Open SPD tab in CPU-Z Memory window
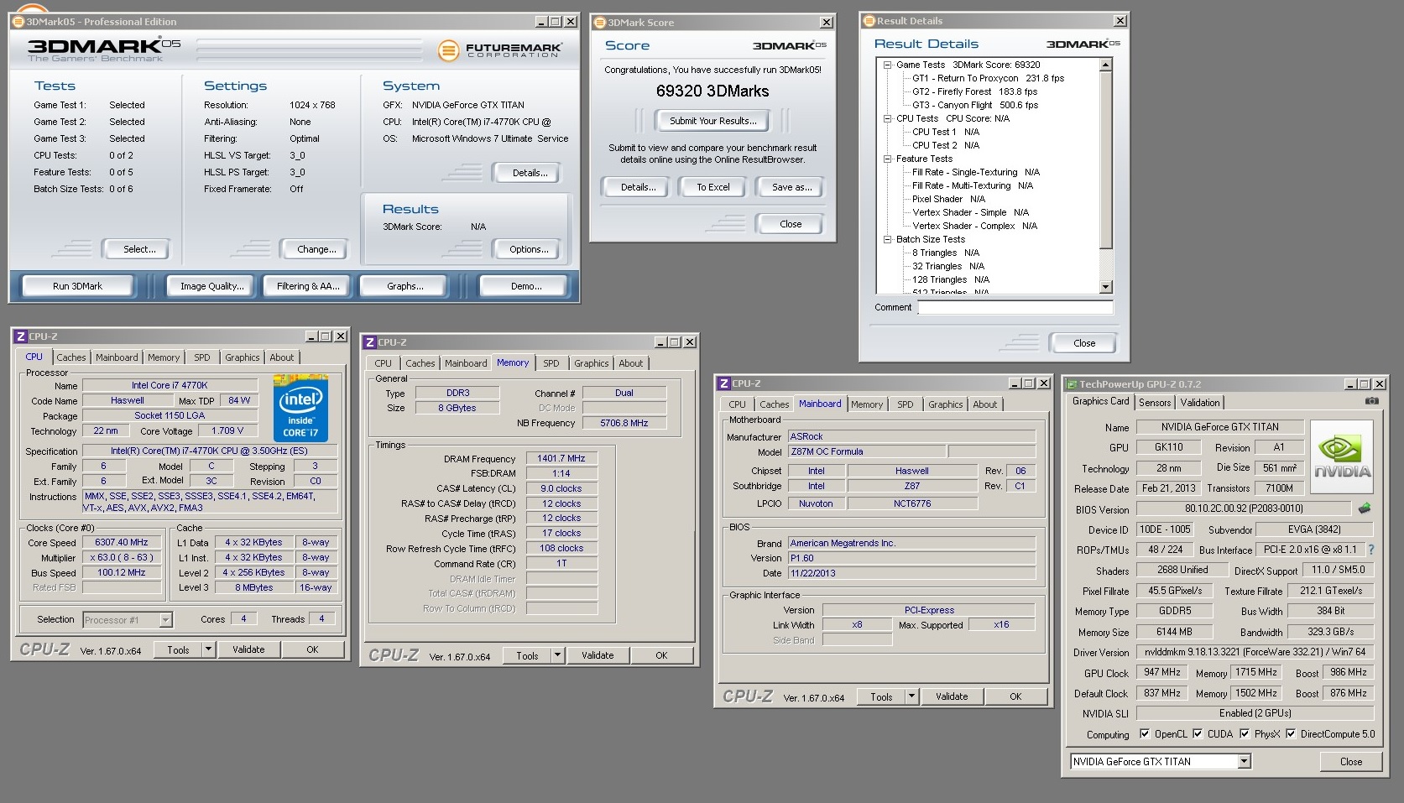Screen dimensions: 1404x803 (x=551, y=363)
